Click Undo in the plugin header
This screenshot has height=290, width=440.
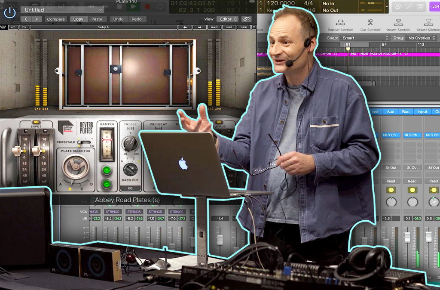pos(118,19)
